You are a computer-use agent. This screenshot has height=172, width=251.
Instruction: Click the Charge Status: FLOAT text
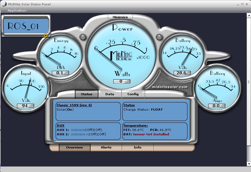[x=143, y=110]
